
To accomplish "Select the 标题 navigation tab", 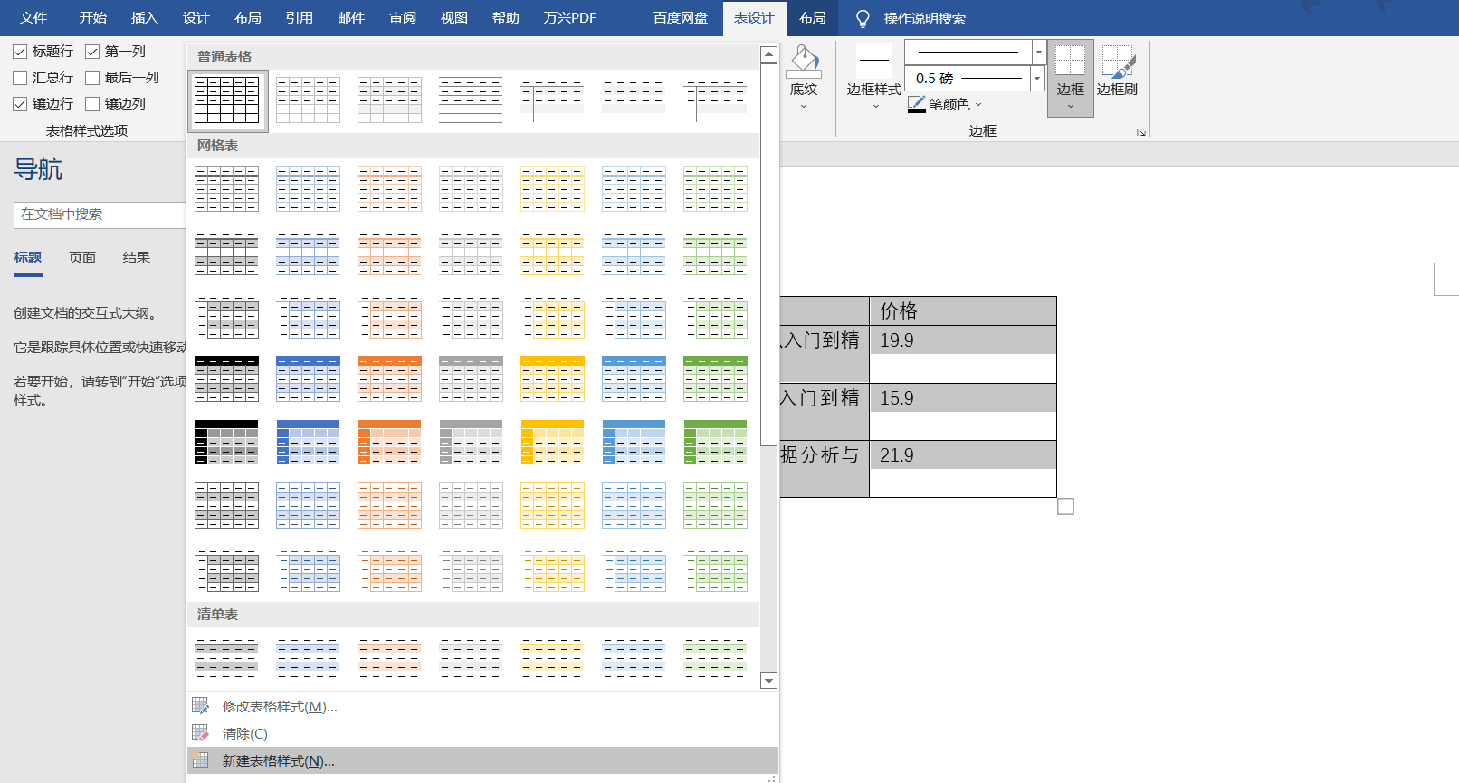I will click(x=28, y=258).
